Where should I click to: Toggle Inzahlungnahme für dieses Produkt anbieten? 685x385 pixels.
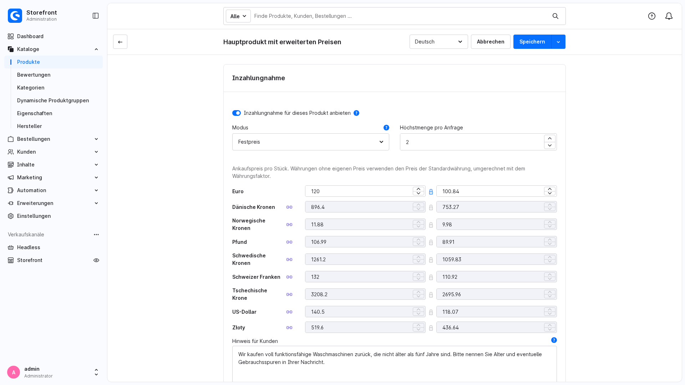click(237, 113)
